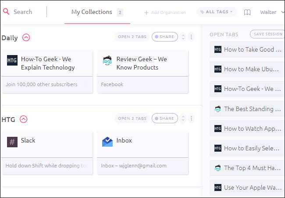The width and height of the screenshot is (285, 198).
Task: Open 'How to Easily Sele...' open tab
Action: click(247, 148)
